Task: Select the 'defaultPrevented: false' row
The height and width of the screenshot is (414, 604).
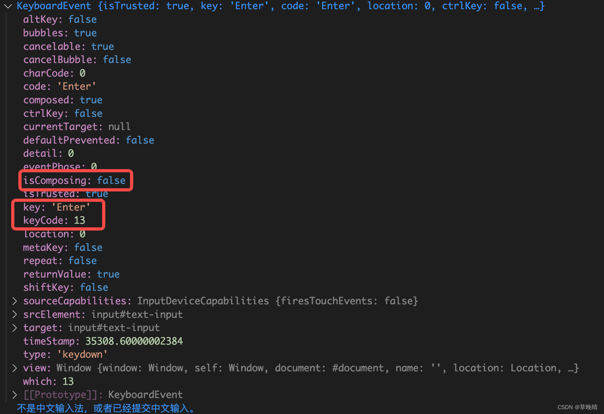Action: (x=89, y=140)
